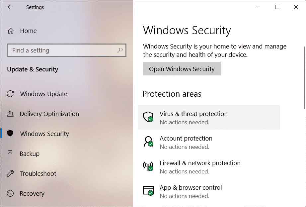Click the Home house icon

pyautogui.click(x=10, y=31)
